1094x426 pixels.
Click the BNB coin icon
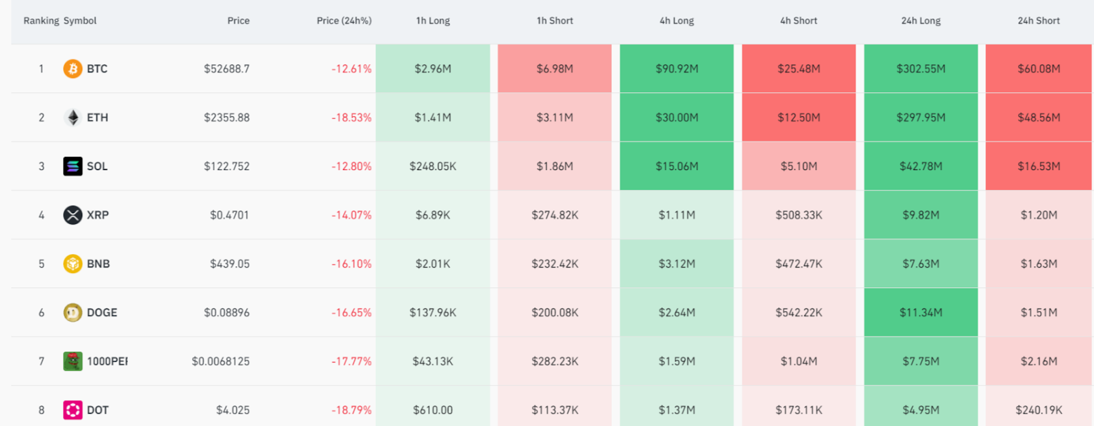point(72,264)
